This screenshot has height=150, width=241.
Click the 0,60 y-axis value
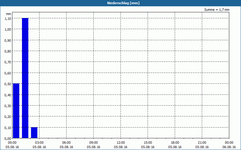pyautogui.click(x=8, y=73)
